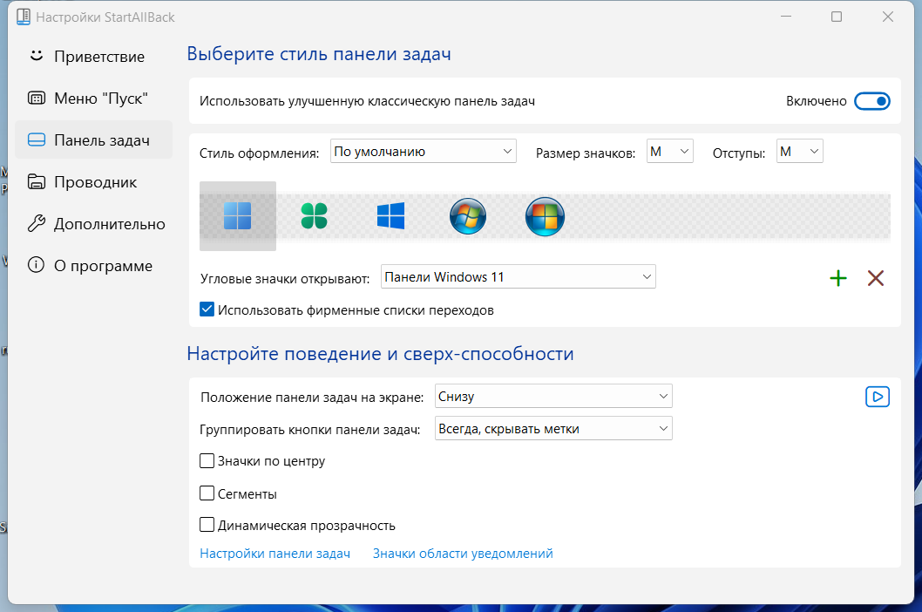The width and height of the screenshot is (922, 612).
Task: Uncheck 'Использовать фирменные списки переходов' checkbox
Action: [x=207, y=309]
